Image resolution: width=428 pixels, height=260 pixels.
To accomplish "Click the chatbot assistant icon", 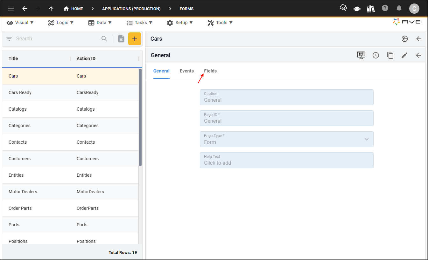I will click(357, 9).
